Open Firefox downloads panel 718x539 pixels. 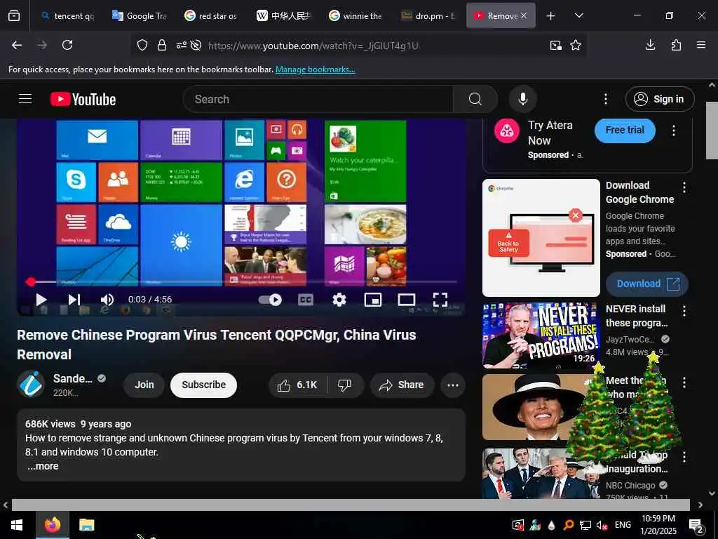click(650, 45)
